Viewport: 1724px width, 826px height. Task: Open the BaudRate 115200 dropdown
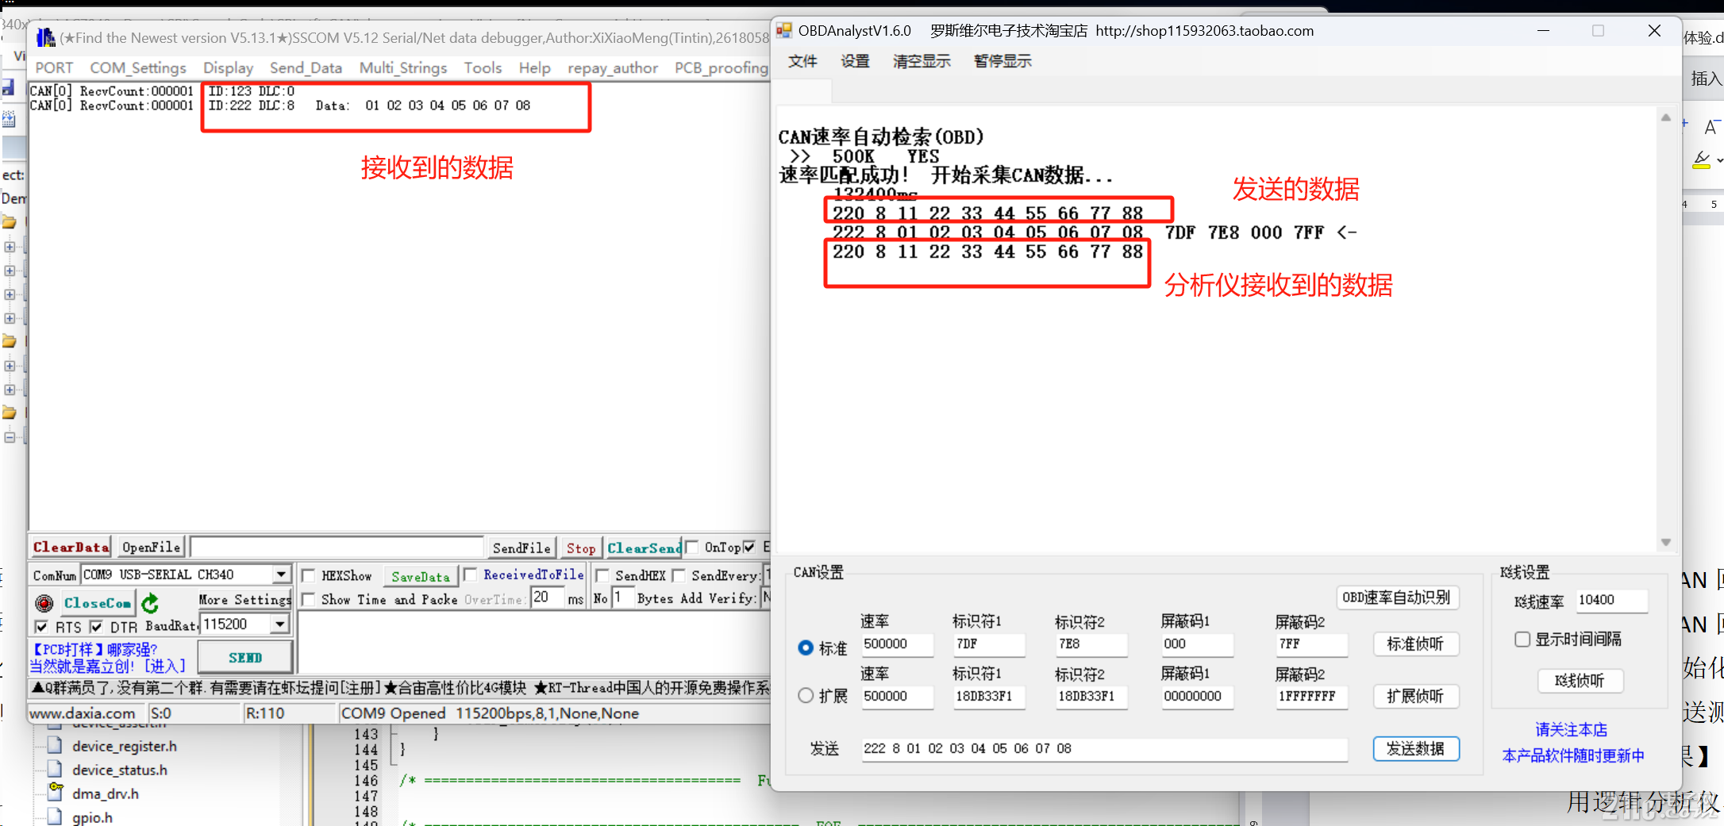tap(279, 624)
